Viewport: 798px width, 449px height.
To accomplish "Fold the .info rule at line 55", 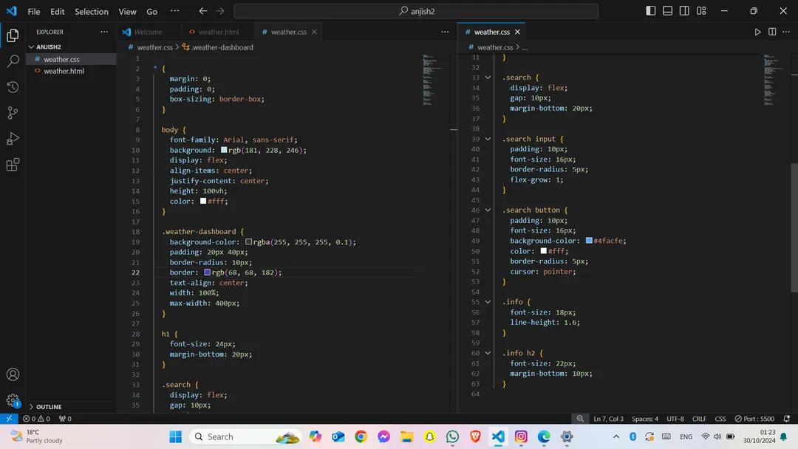I will [488, 301].
